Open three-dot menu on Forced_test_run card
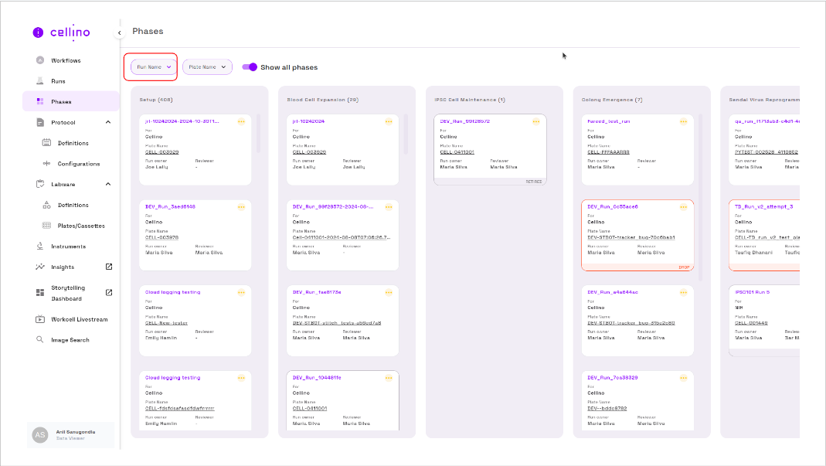Image resolution: width=826 pixels, height=466 pixels. [683, 121]
